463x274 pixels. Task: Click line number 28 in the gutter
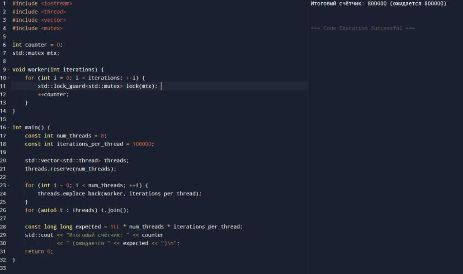pyautogui.click(x=4, y=227)
